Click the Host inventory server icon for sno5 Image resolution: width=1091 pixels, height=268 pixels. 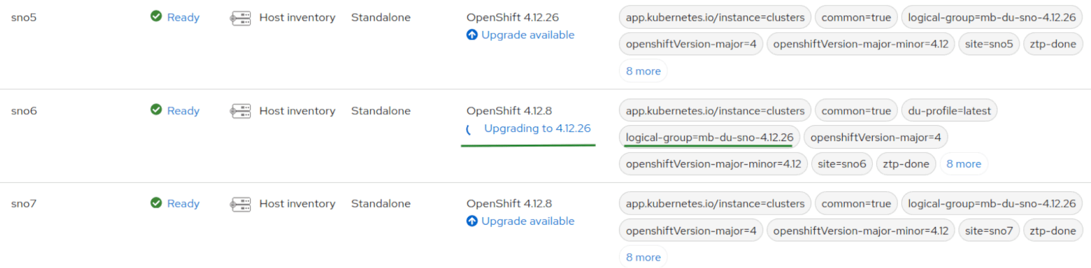[240, 18]
